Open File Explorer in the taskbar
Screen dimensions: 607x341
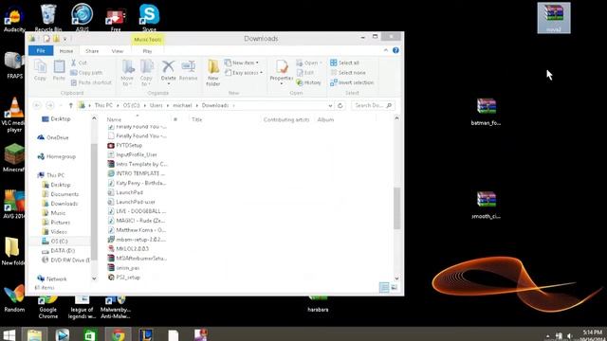(x=35, y=334)
